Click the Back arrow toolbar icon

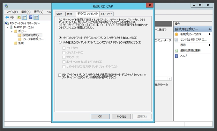click(x=7, y=17)
